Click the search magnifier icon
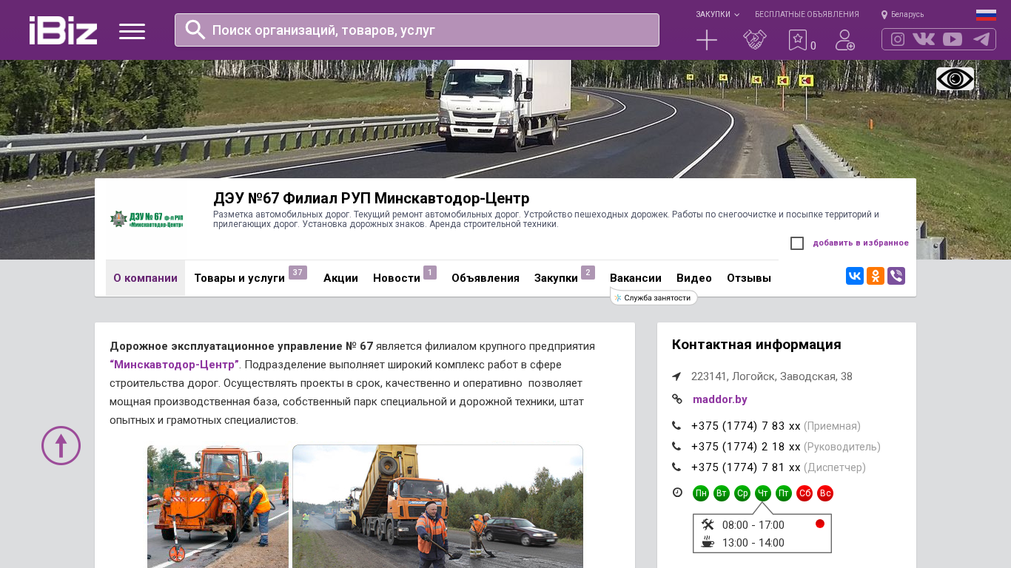The image size is (1011, 568). (195, 30)
